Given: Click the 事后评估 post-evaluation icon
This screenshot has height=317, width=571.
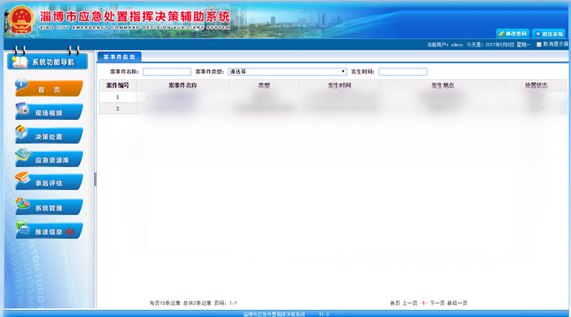Looking at the screenshot, I should (x=22, y=181).
